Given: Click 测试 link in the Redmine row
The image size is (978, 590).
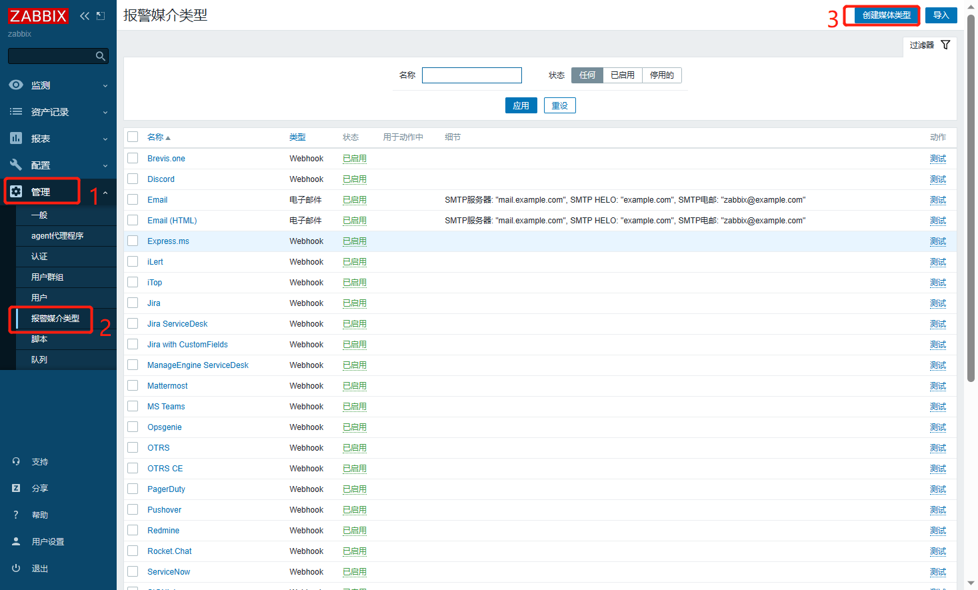Looking at the screenshot, I should pos(938,531).
